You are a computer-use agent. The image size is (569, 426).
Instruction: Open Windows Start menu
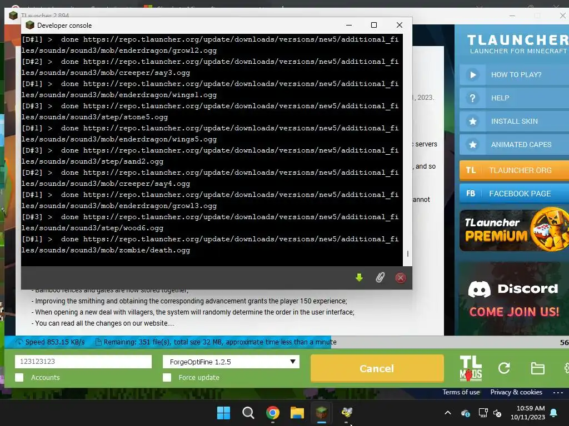click(223, 413)
